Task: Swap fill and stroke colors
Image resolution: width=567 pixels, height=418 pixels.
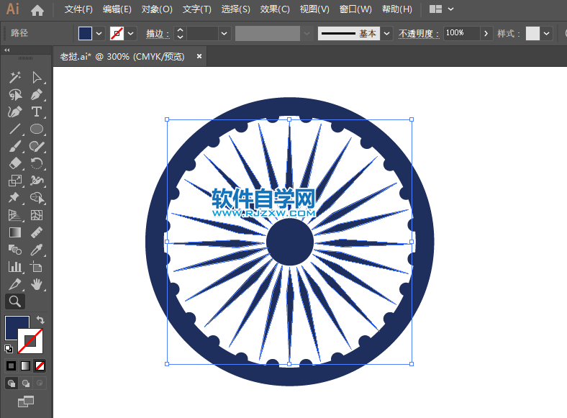Action: (41, 320)
